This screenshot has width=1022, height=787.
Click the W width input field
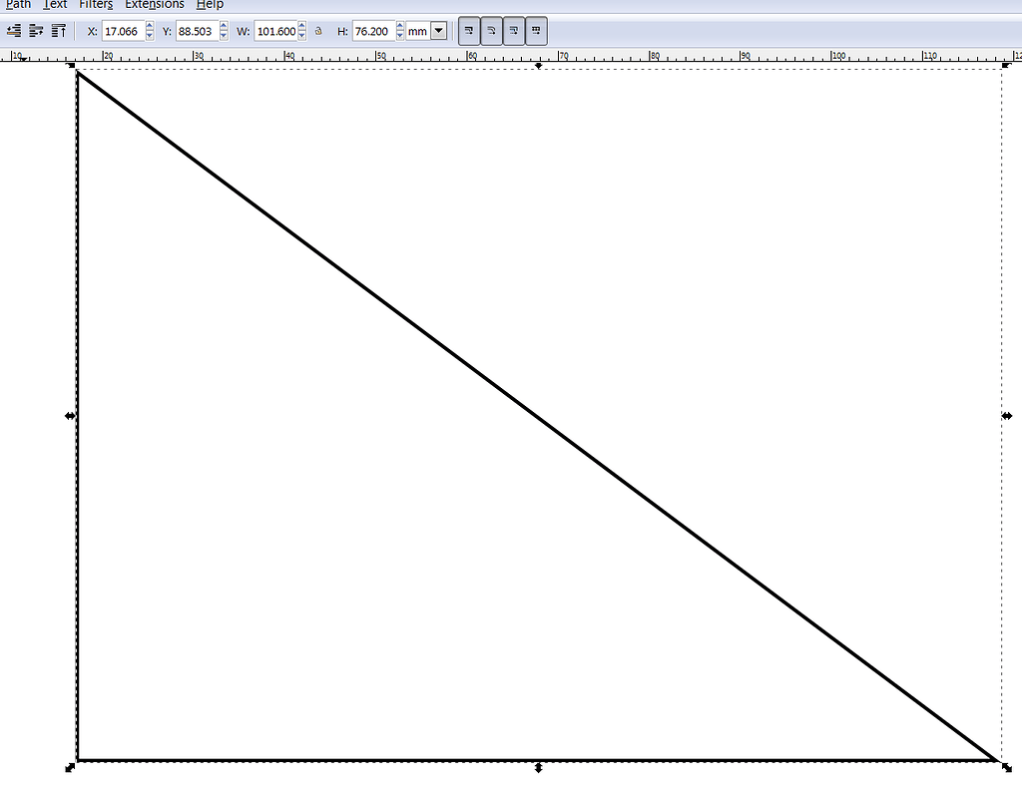click(x=275, y=31)
